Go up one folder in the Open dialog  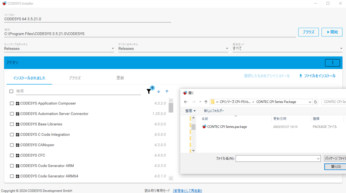(206, 102)
